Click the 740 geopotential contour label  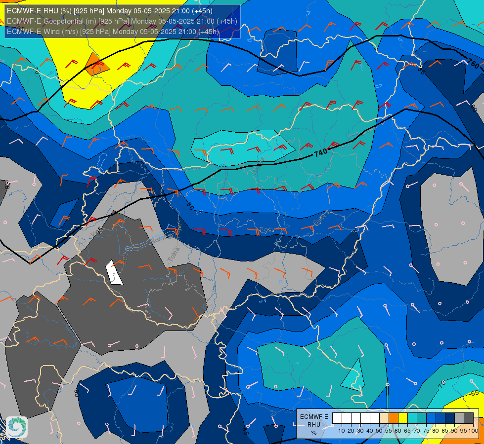tap(320, 152)
